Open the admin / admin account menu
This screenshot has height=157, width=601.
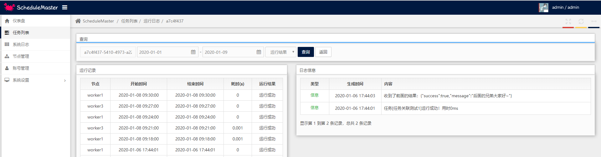[565, 8]
